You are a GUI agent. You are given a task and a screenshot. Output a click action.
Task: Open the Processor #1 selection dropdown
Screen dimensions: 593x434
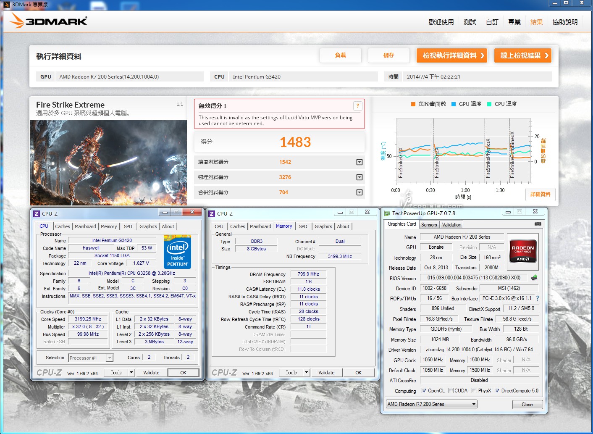click(x=91, y=358)
